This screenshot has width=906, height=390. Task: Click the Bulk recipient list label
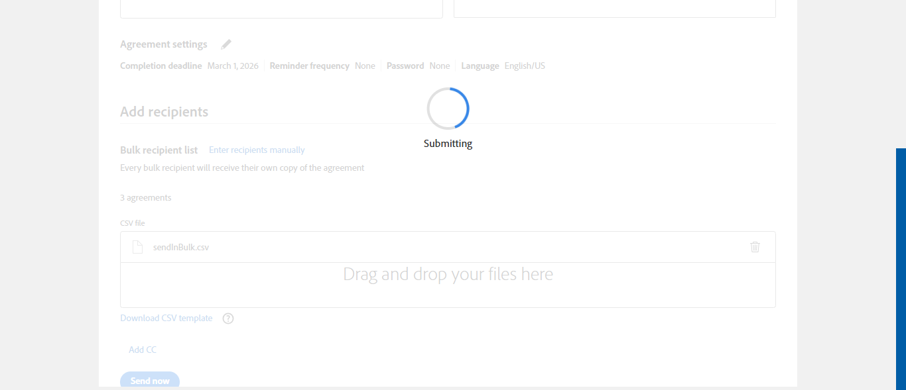click(159, 150)
